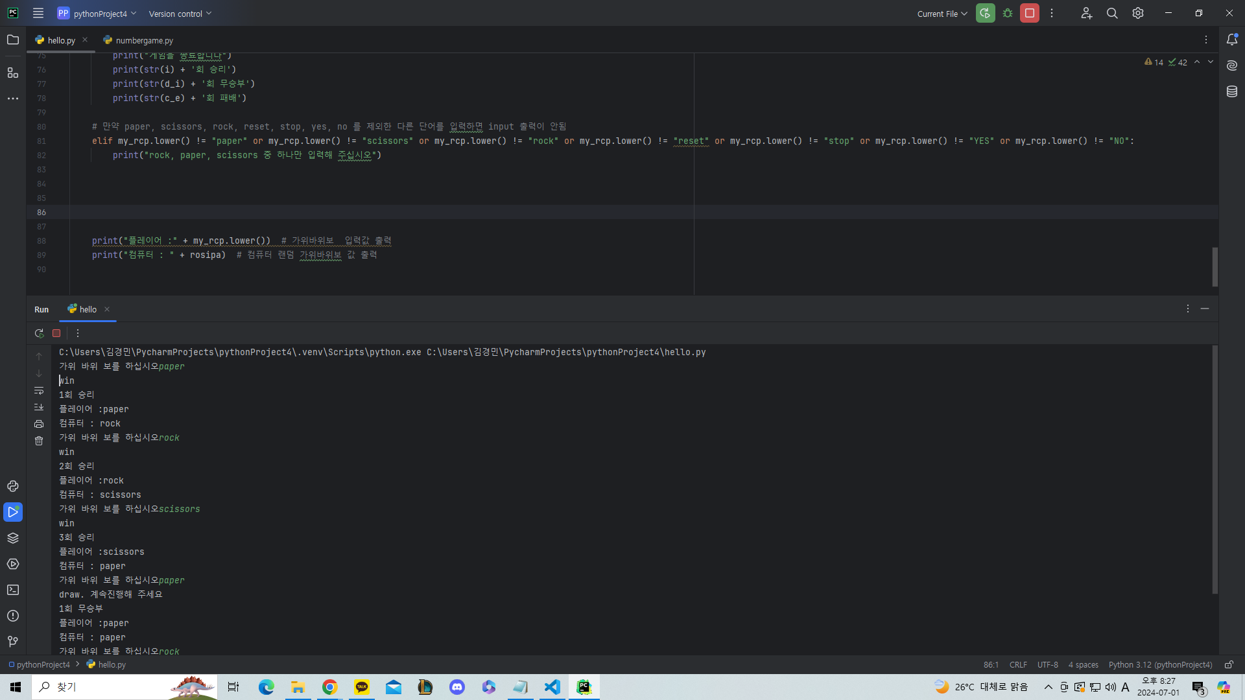Toggle scroll to end in console
The width and height of the screenshot is (1245, 700).
(x=39, y=407)
